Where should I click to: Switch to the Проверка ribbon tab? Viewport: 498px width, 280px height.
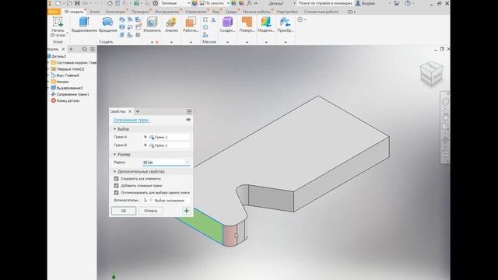140,12
